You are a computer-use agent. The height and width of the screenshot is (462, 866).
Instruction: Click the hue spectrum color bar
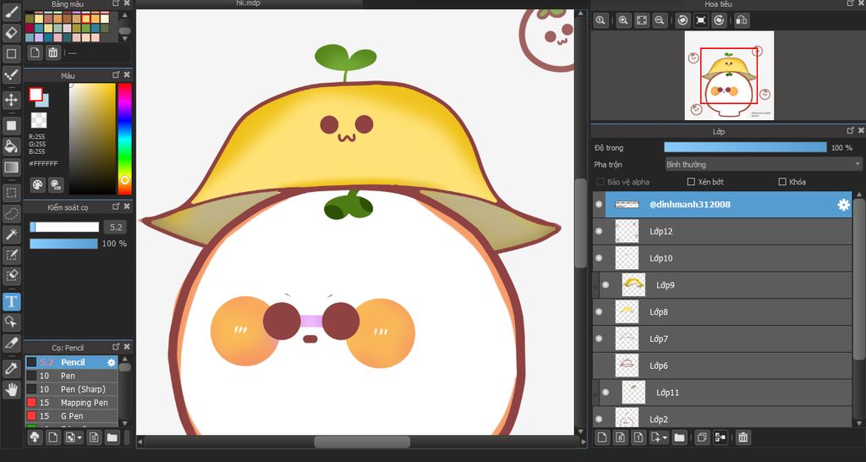point(125,139)
